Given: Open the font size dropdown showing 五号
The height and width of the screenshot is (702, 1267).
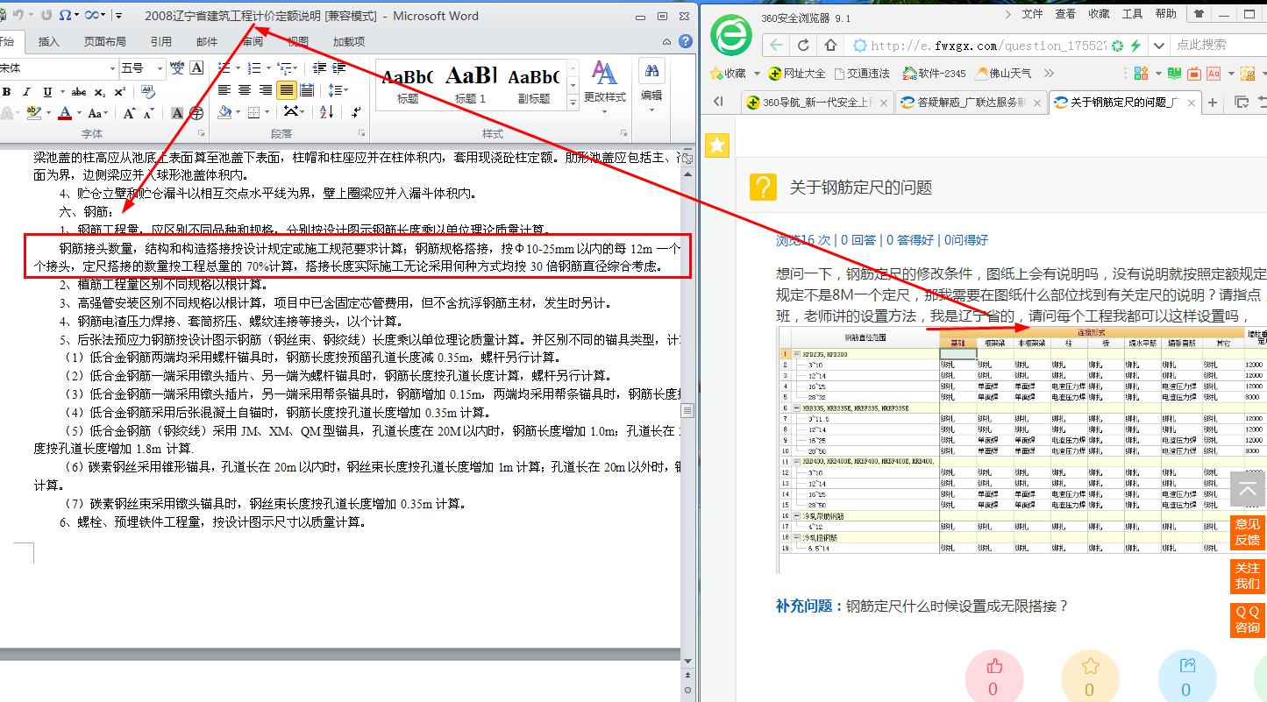Looking at the screenshot, I should tap(160, 68).
